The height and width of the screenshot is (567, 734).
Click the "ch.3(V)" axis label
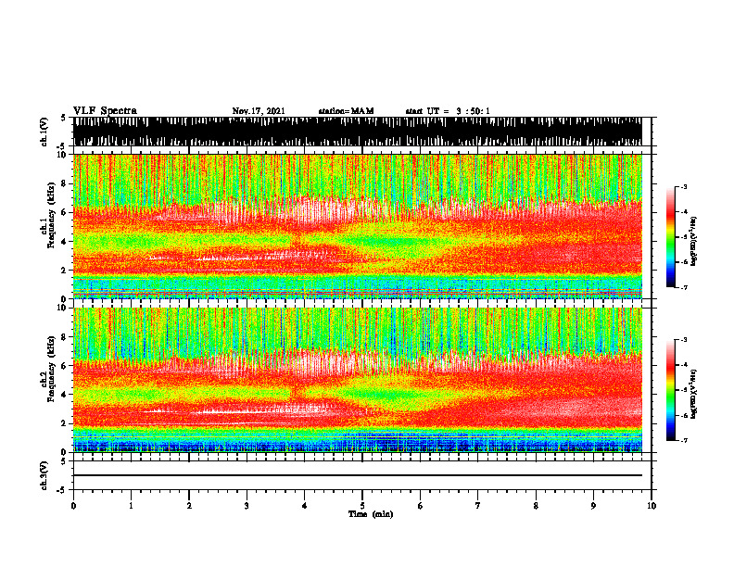click(44, 475)
